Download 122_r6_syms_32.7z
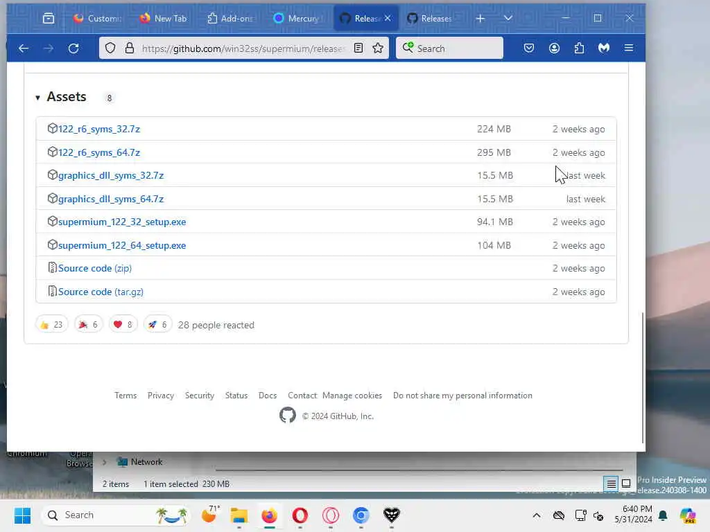The height and width of the screenshot is (532, 710). 99,129
